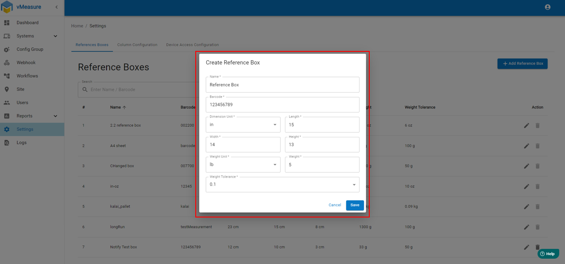The image size is (565, 264).
Task: Expand the Systems menu chevron
Action: (x=55, y=36)
